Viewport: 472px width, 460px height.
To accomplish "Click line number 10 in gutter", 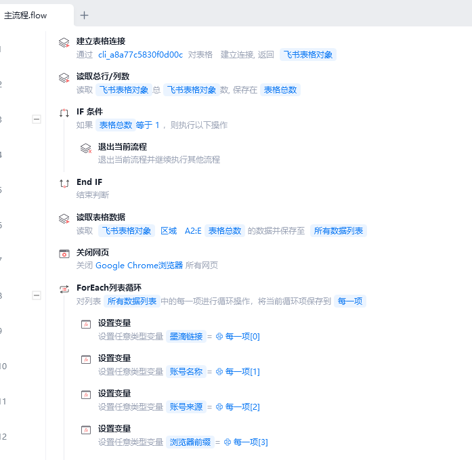I will coord(3,367).
